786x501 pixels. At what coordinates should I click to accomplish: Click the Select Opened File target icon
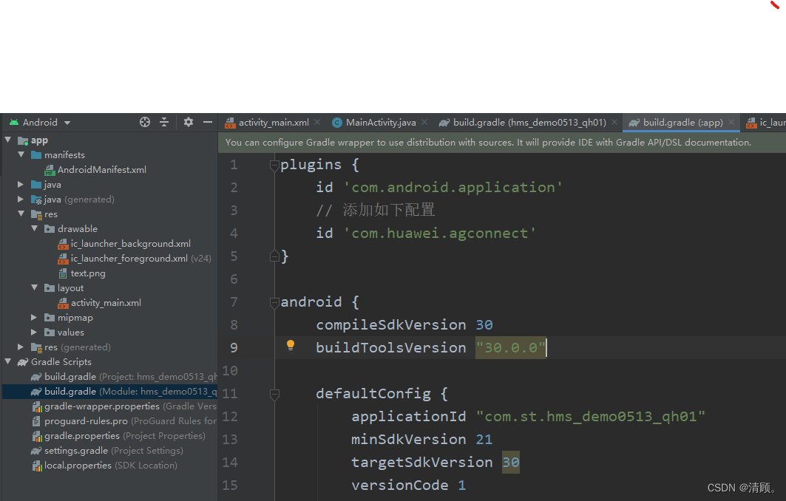point(145,122)
